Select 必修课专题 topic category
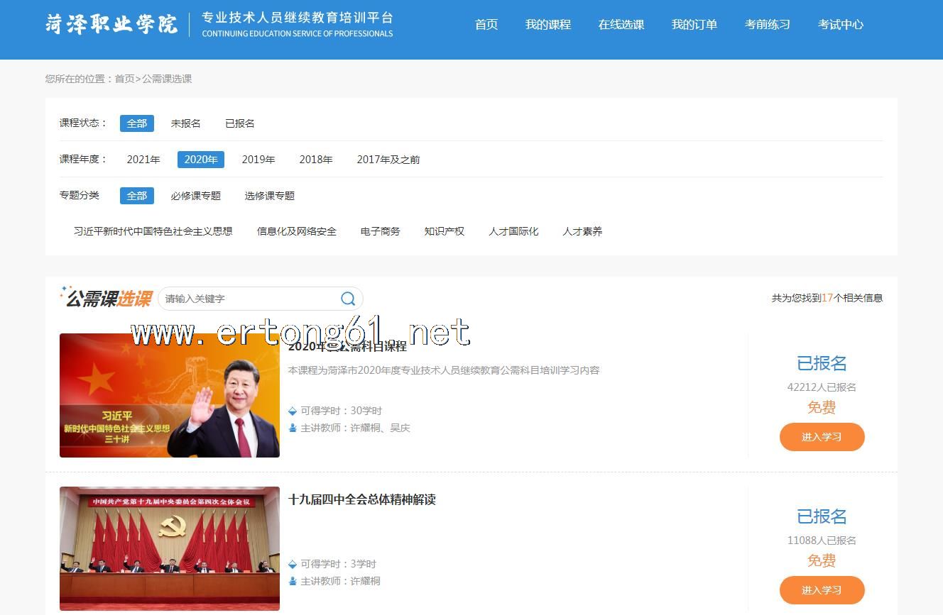Viewport: 943px width, 615px height. point(195,196)
